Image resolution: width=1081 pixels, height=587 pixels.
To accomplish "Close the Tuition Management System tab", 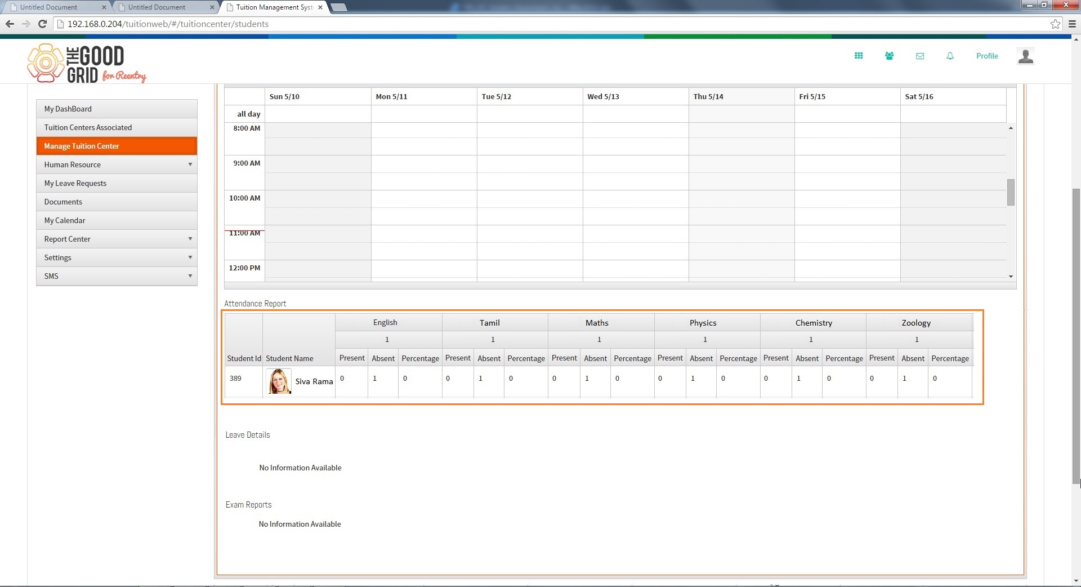I will pyautogui.click(x=320, y=7).
